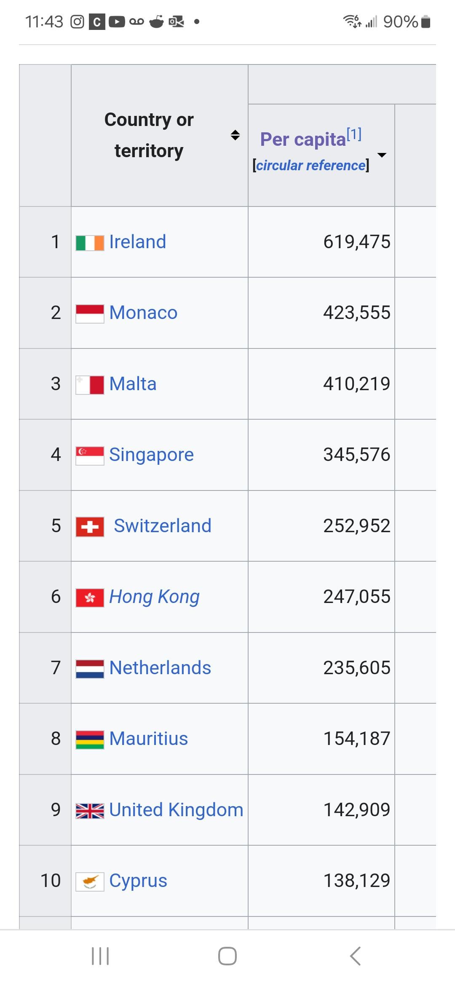This screenshot has height=986, width=455.
Task: Open the Singapore article link
Action: [x=151, y=455]
